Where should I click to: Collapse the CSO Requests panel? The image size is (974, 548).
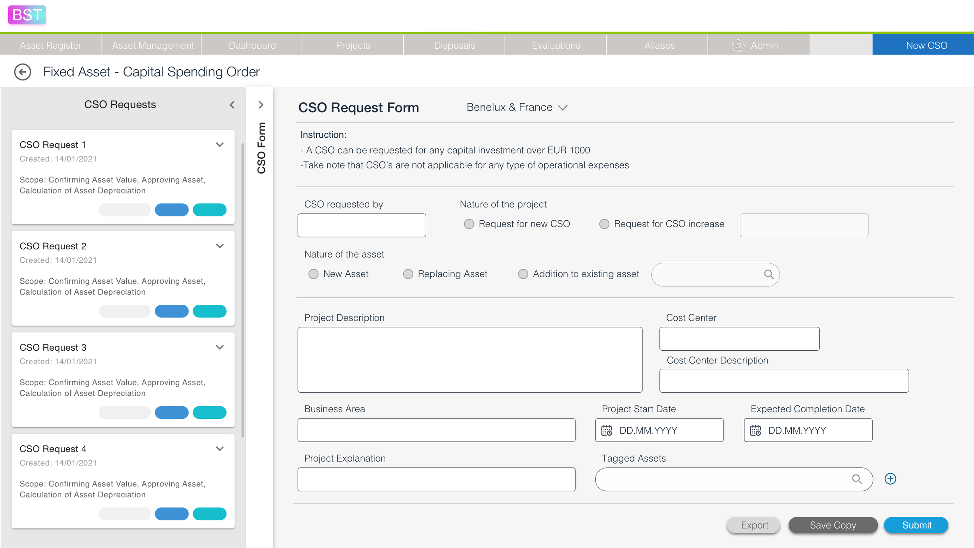[x=232, y=104]
